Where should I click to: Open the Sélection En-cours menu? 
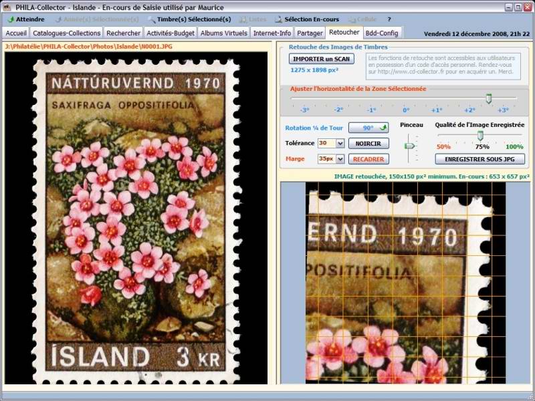click(306, 19)
